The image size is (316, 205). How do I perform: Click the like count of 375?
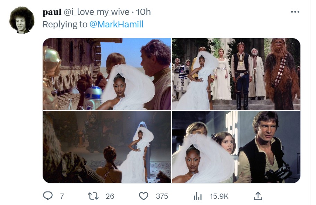click(x=162, y=196)
